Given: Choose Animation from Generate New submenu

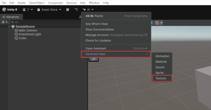Looking at the screenshot, I should tap(162, 56).
